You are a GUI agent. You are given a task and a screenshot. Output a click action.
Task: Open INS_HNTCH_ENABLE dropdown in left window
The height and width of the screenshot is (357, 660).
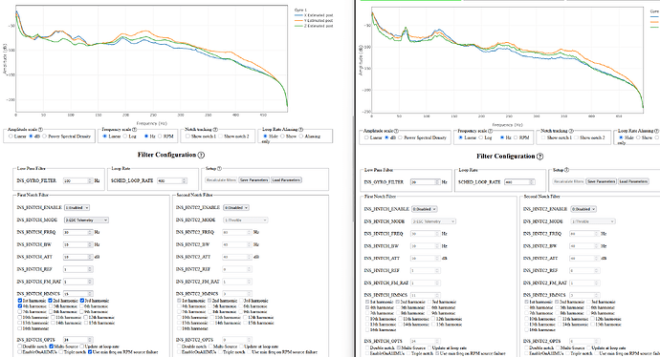pyautogui.click(x=77, y=207)
